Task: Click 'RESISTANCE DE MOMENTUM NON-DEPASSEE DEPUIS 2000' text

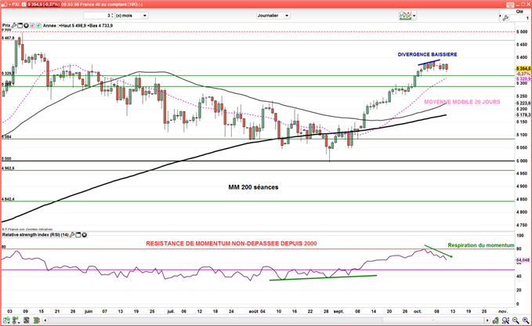Action: point(231,243)
